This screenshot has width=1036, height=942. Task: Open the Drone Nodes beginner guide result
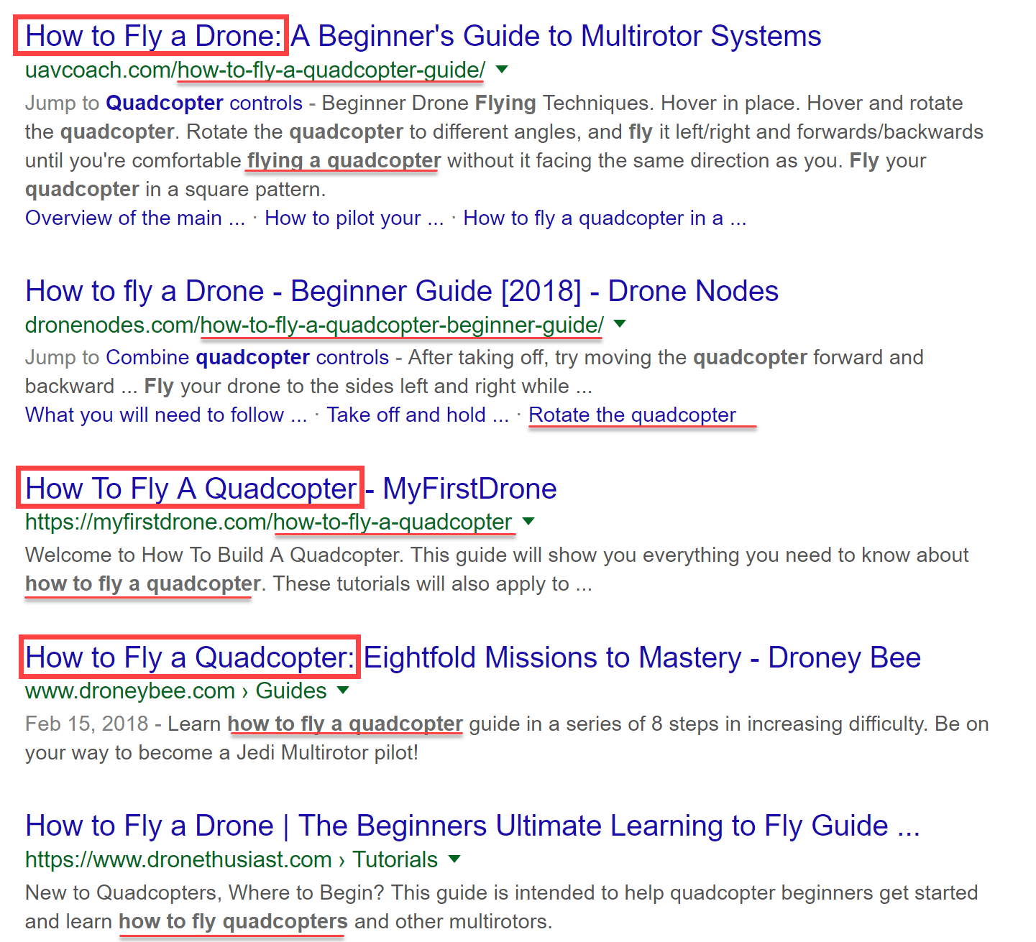pyautogui.click(x=401, y=291)
